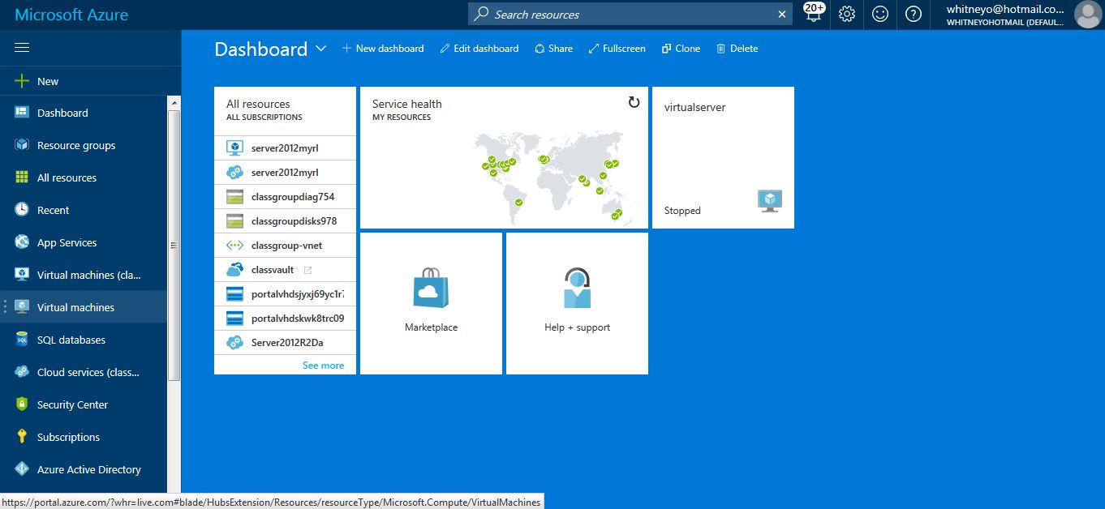Click the Azure Active Directory icon

tap(22, 469)
